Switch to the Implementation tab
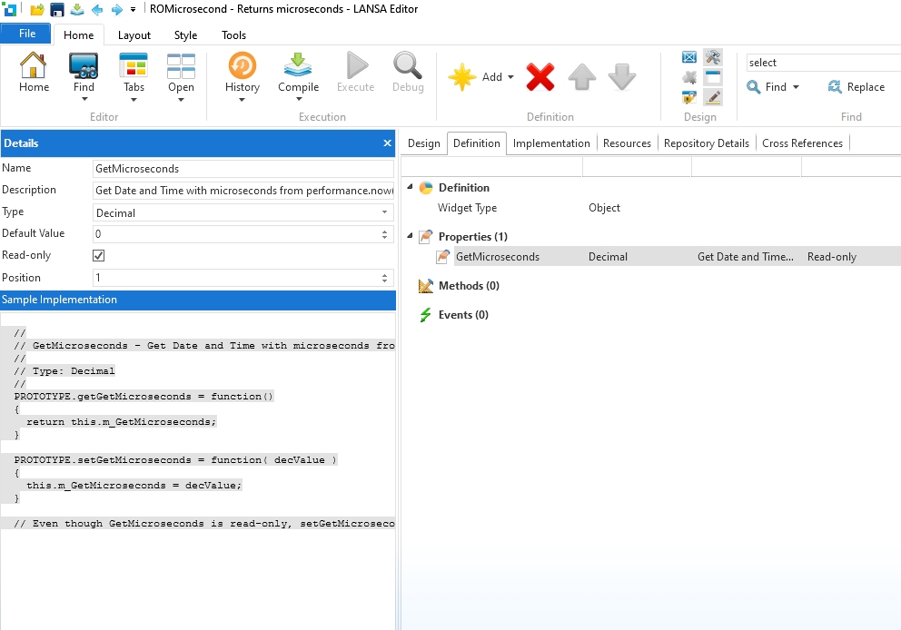 550,143
